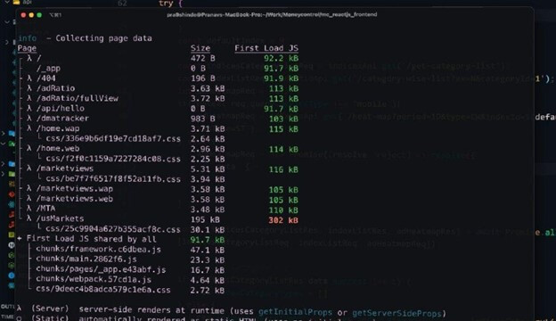Click the 'Collecting page data' info line
Screen dimensions: 556x321
click(x=86, y=38)
